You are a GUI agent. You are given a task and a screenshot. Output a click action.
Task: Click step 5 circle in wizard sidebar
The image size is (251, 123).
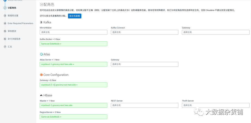5,31
